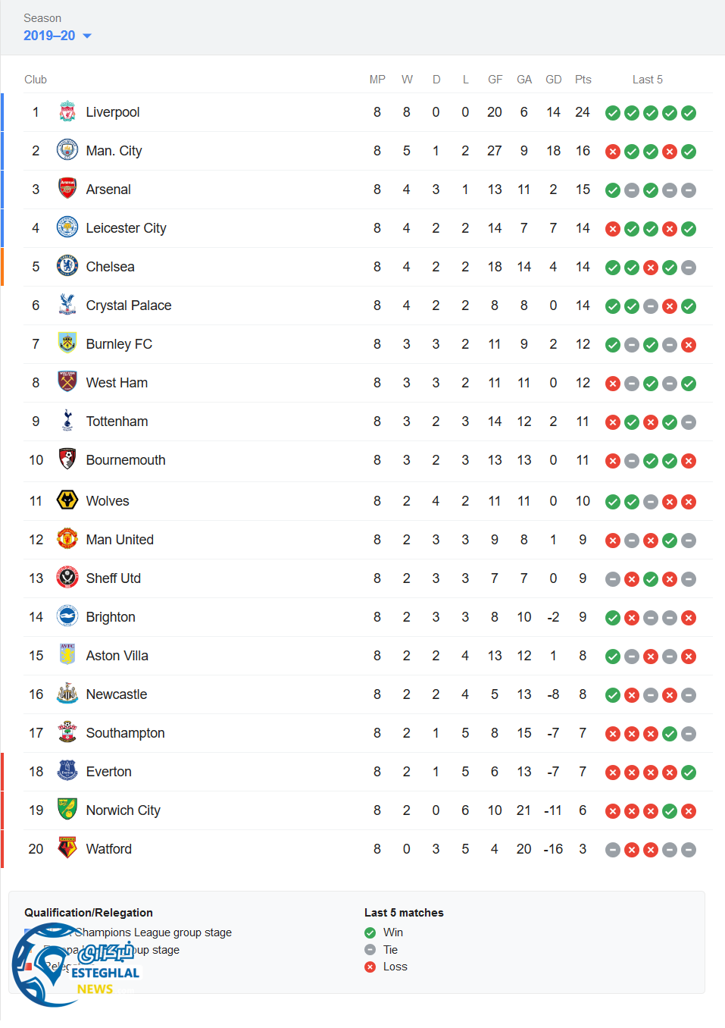
Task: Click the GD column header
Action: [553, 80]
